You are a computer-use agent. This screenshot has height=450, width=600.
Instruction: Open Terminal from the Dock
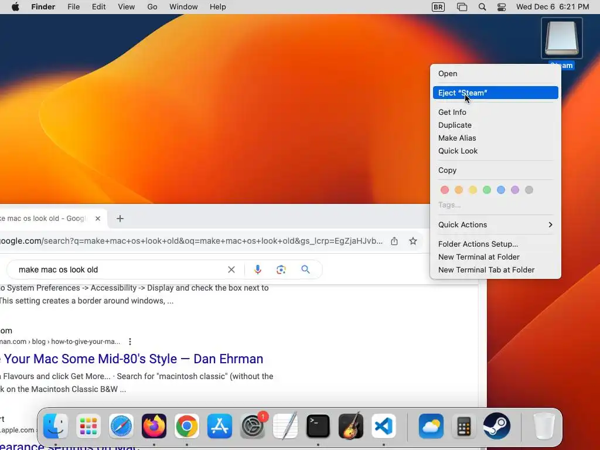coord(318,426)
